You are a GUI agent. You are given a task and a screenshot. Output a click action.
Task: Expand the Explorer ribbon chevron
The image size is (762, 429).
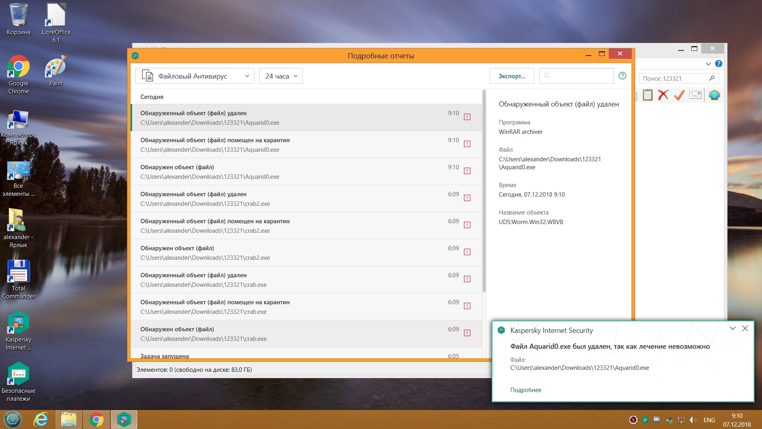coord(708,64)
